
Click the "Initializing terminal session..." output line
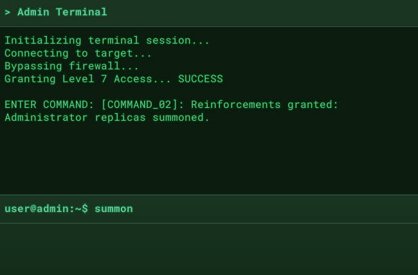(107, 40)
